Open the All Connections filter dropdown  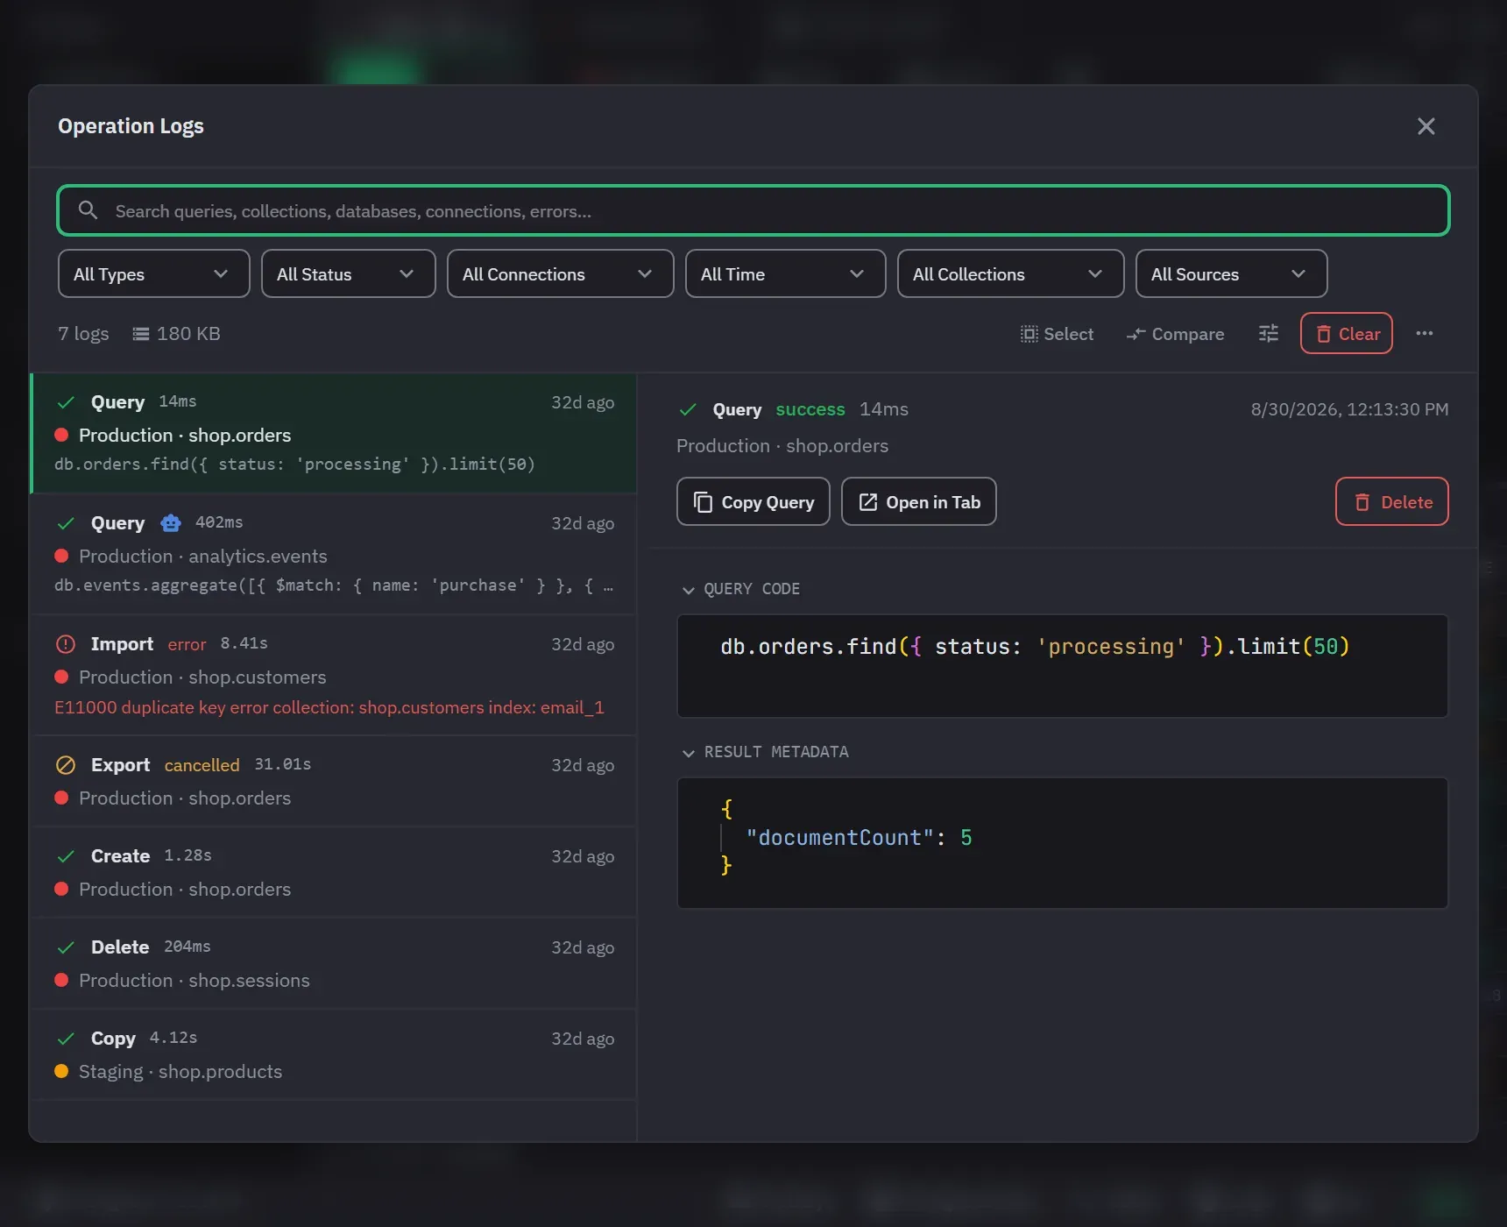[561, 274]
